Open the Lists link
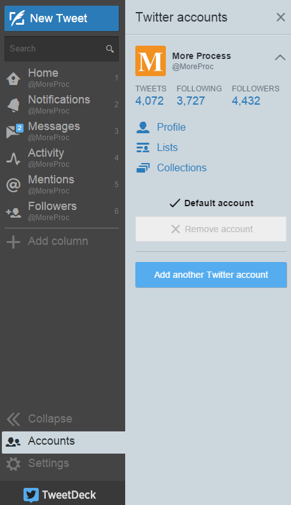291x505 pixels. (167, 148)
